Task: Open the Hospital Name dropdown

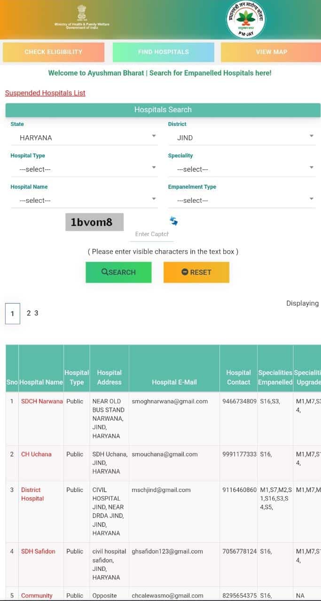Action: (84, 200)
